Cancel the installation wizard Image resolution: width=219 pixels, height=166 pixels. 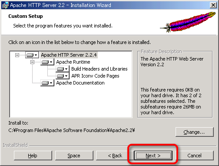pyautogui.click(x=194, y=156)
